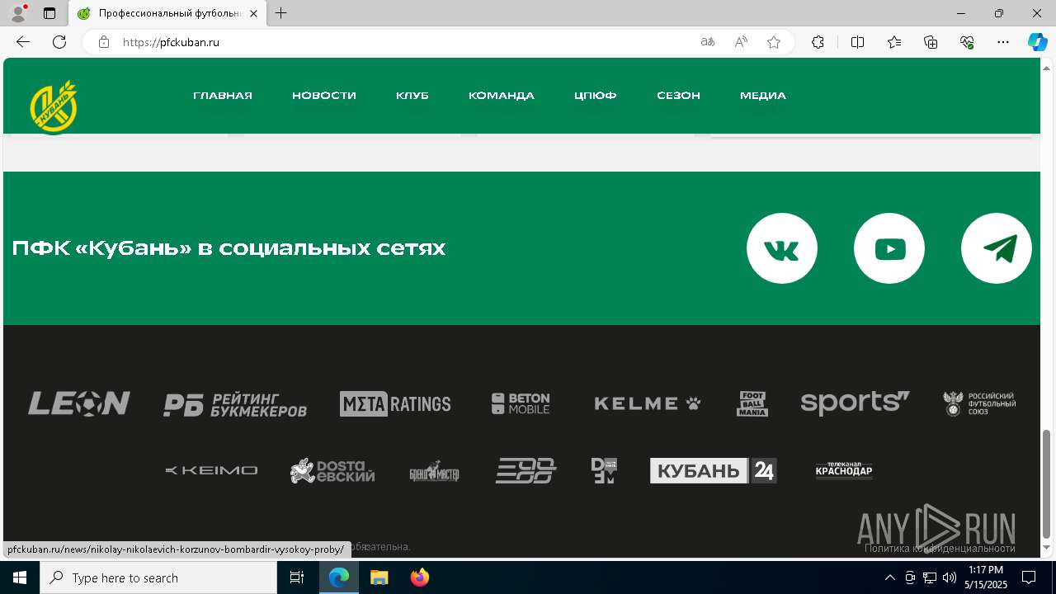Open the VK social network icon
The image size is (1056, 594).
781,248
